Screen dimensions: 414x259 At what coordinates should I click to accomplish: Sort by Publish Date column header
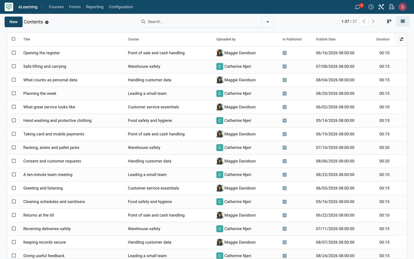pos(326,39)
